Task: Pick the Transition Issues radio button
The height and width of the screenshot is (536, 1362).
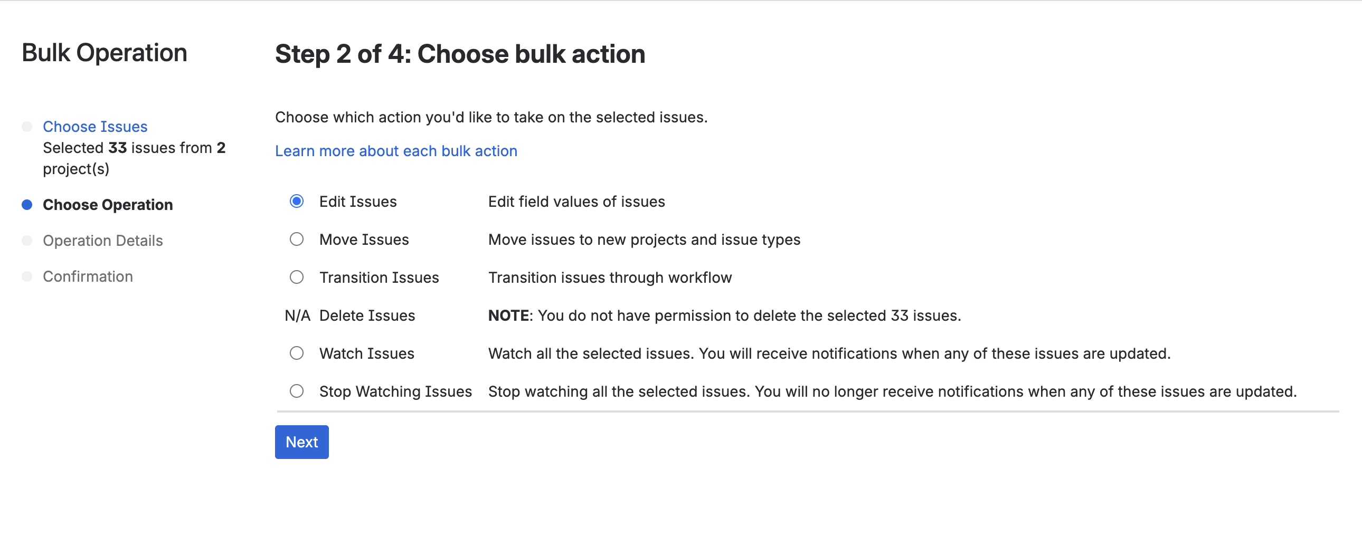Action: click(297, 277)
